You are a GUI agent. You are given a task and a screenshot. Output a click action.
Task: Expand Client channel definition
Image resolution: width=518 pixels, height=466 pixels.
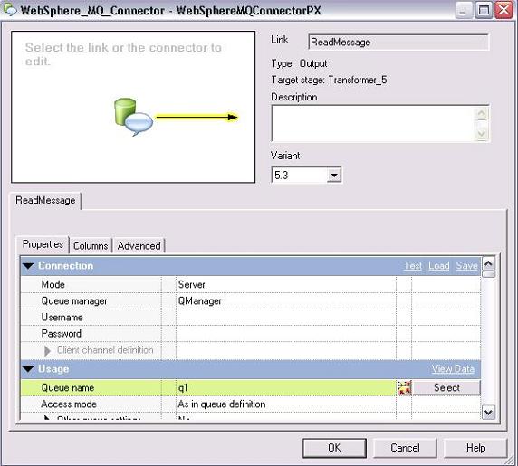point(47,351)
